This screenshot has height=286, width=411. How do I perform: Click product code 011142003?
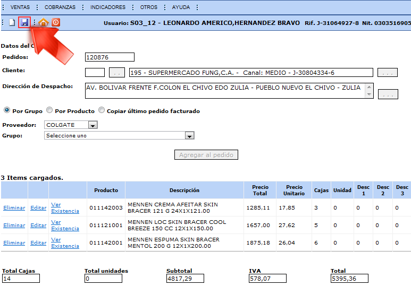(106, 208)
